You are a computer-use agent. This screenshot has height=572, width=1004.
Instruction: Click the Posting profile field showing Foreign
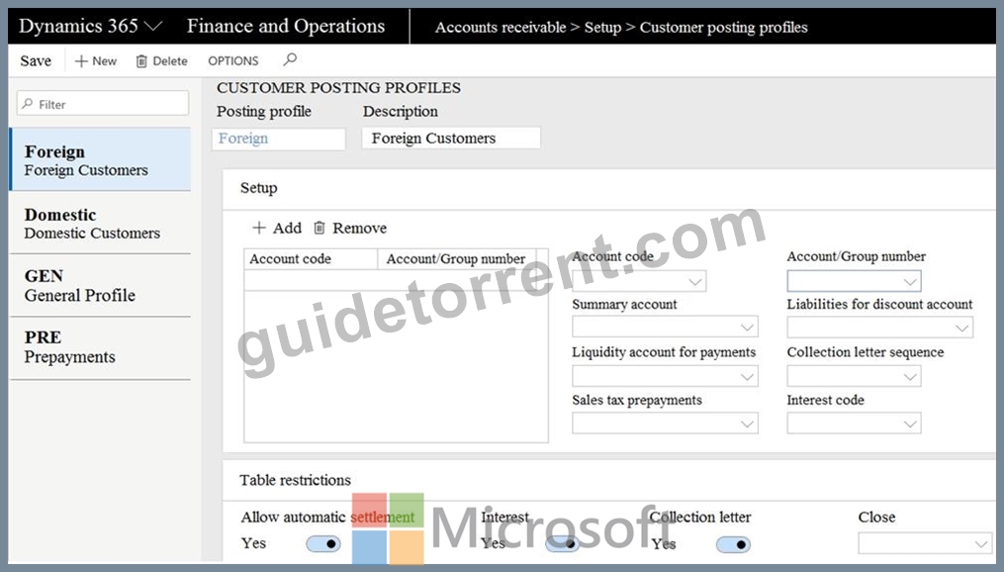tap(279, 139)
